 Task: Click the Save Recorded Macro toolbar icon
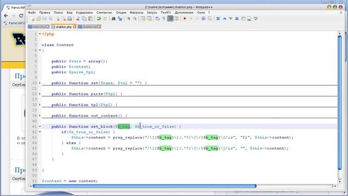point(209,19)
